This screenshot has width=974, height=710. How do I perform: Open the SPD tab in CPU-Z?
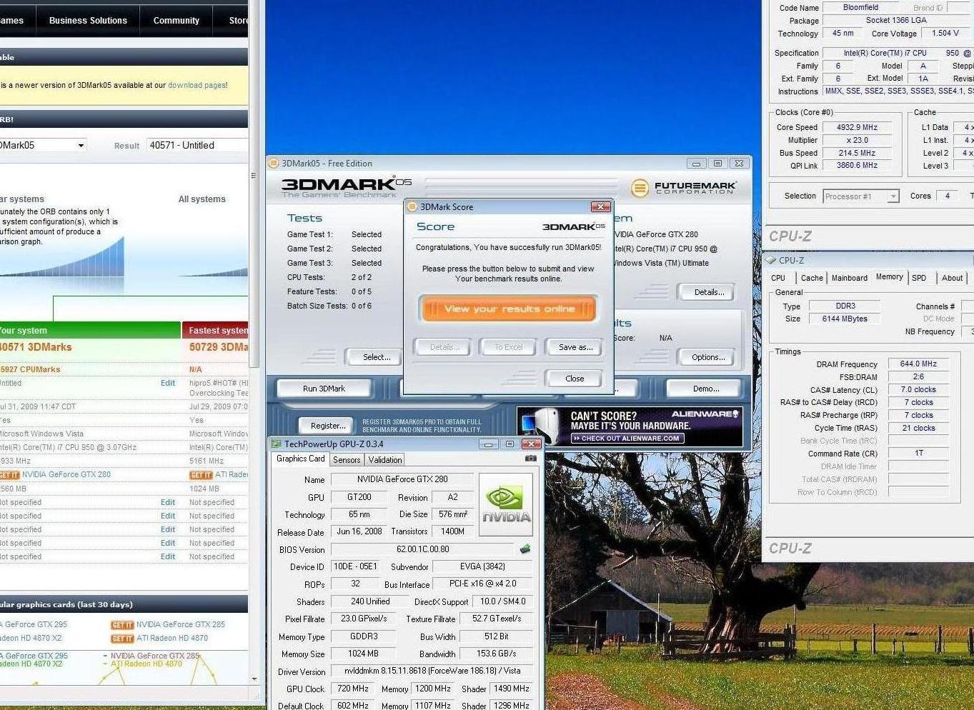point(919,278)
